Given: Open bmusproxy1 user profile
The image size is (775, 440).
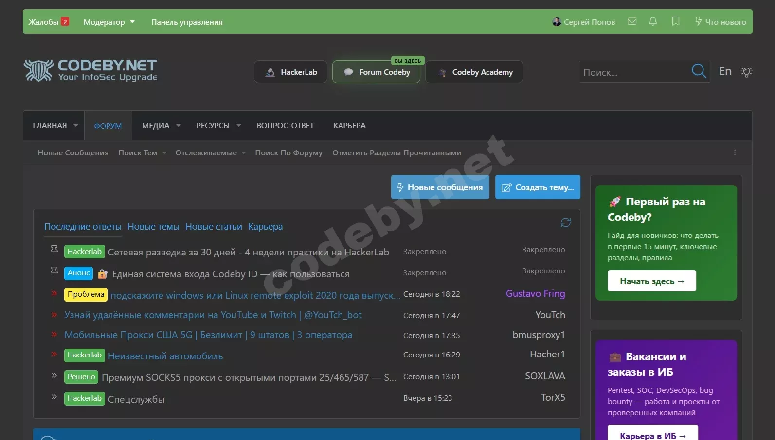Looking at the screenshot, I should 539,335.
